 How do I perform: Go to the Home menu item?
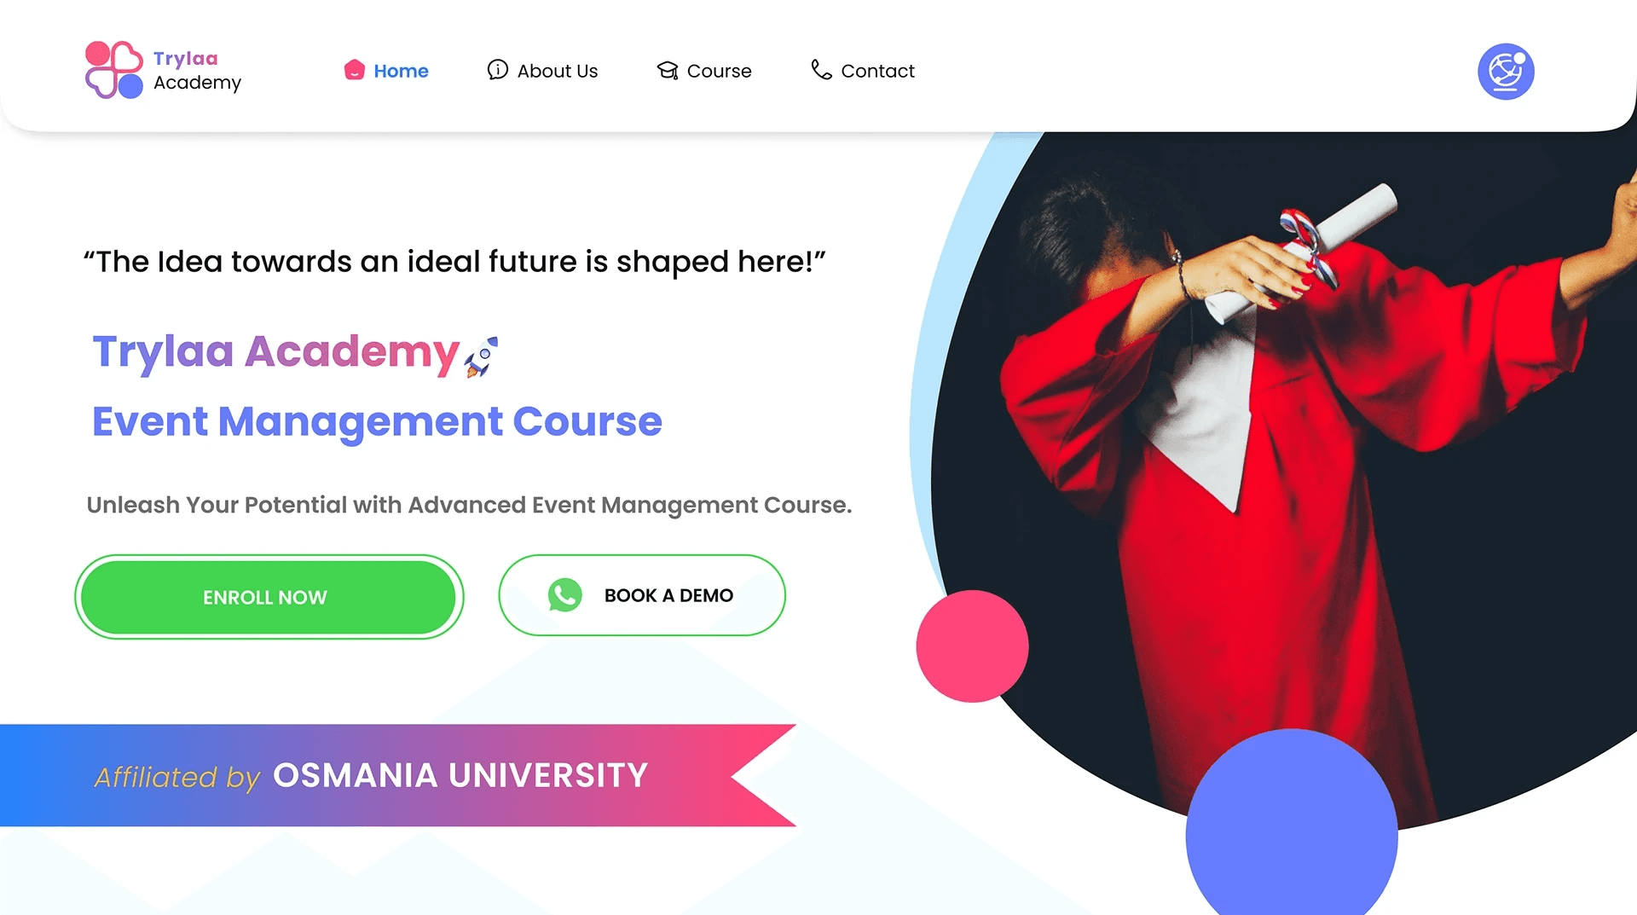[x=386, y=71]
